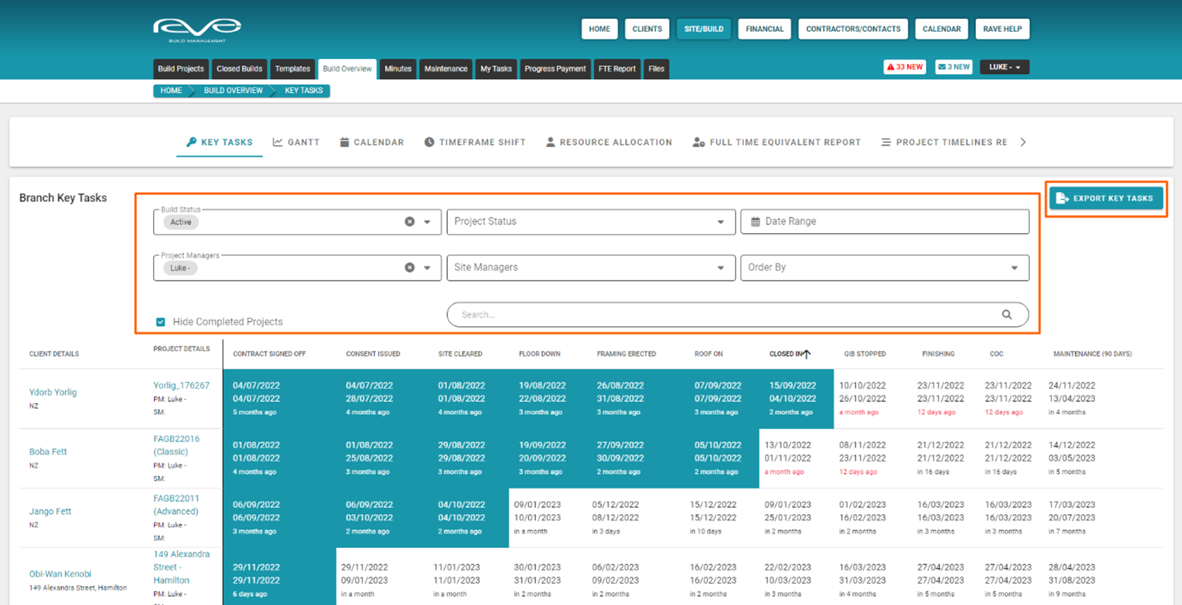
Task: Open the 3 NEW messages envelope icon
Action: pyautogui.click(x=942, y=67)
